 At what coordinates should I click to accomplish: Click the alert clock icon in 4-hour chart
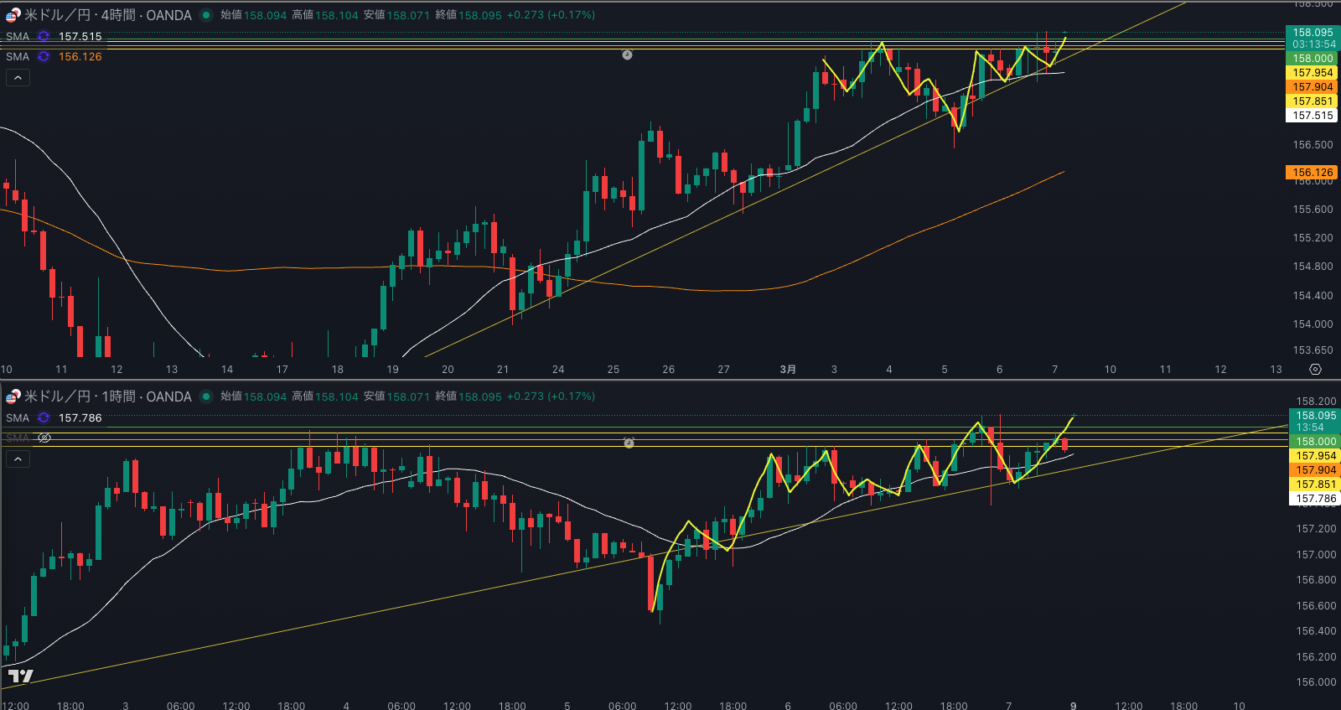click(627, 54)
